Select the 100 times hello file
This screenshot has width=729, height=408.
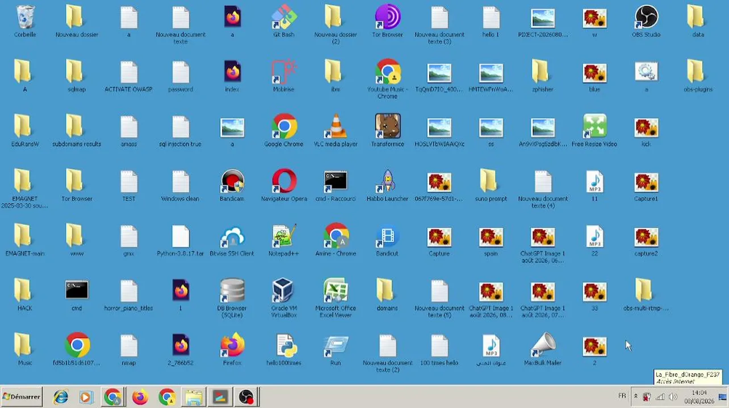coord(439,350)
